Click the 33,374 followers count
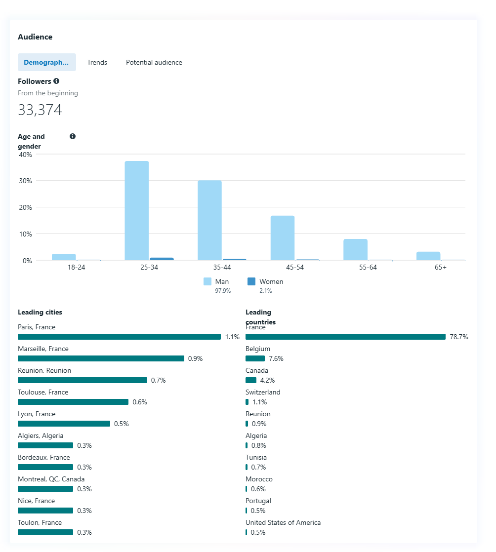Viewport: 496px width, 552px height. pyautogui.click(x=40, y=110)
